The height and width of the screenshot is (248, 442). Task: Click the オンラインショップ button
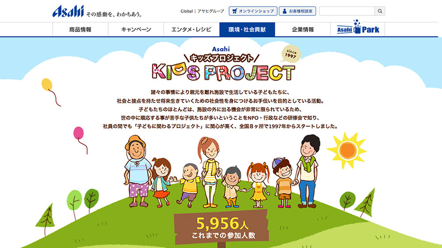point(253,11)
